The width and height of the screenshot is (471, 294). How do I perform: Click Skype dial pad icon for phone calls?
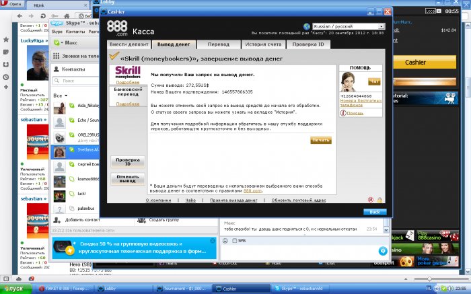56,56
